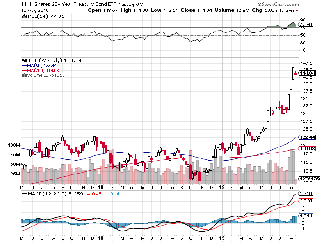Click the 125.0 price axis label
The width and height of the screenshot is (320, 242).
coord(306,129)
